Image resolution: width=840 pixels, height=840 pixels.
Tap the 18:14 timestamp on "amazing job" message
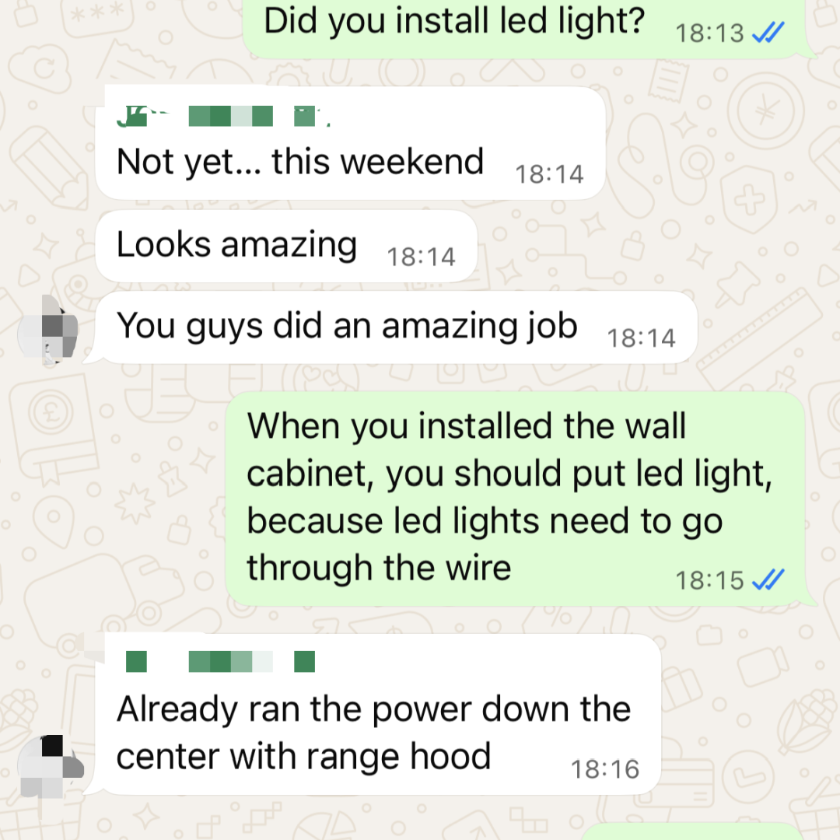[641, 338]
